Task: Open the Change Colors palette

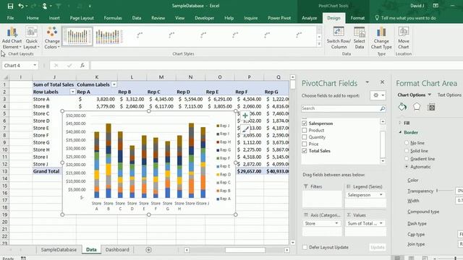Action: pyautogui.click(x=52, y=38)
